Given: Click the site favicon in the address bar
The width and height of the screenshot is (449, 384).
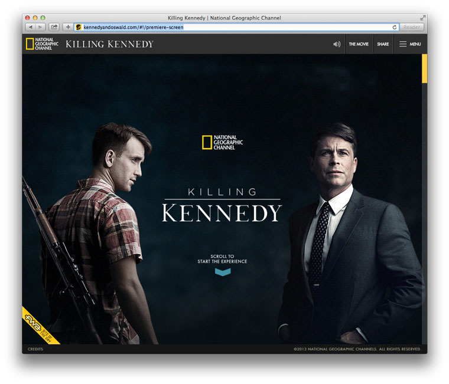Looking at the screenshot, I should [x=79, y=27].
